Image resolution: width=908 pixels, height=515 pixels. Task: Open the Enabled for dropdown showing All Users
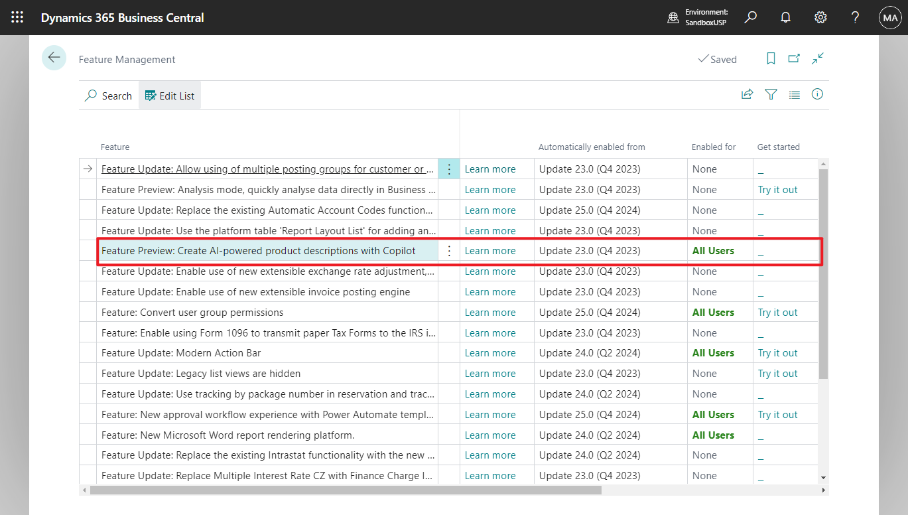tap(713, 250)
